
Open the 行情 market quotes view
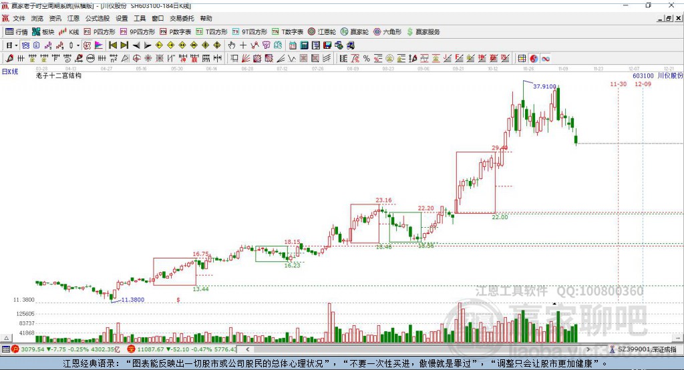pyautogui.click(x=17, y=32)
